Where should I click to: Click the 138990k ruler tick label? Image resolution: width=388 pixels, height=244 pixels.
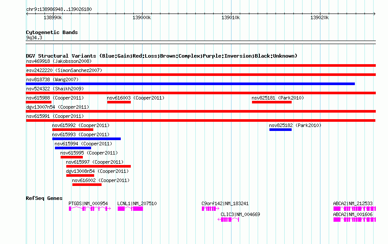tap(53, 17)
